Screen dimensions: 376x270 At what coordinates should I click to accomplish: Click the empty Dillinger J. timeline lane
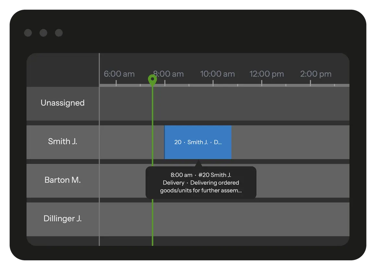tap(250, 219)
